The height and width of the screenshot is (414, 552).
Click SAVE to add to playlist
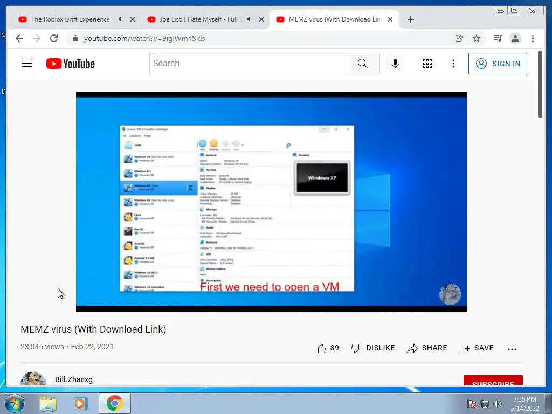pos(477,348)
